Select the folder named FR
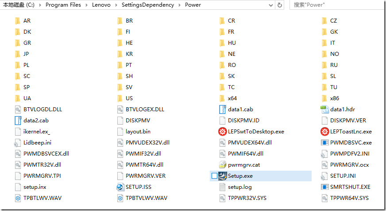The width and height of the screenshot is (386, 211). click(231, 32)
